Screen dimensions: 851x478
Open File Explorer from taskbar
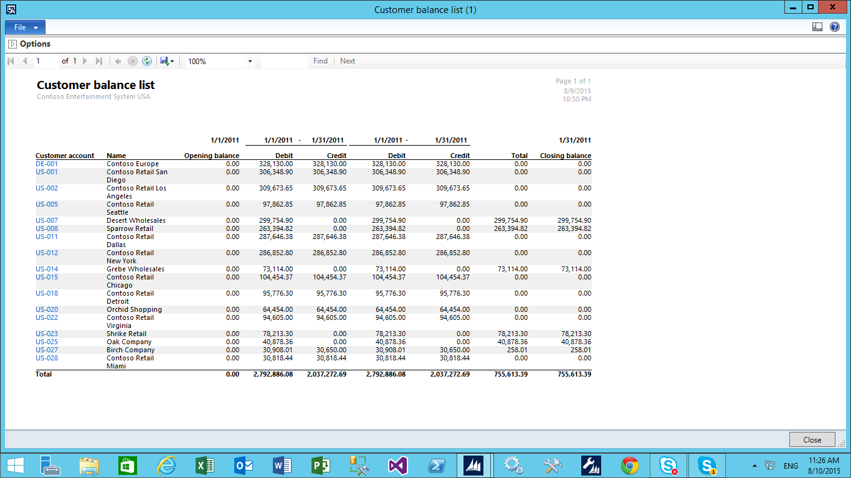[x=89, y=466]
